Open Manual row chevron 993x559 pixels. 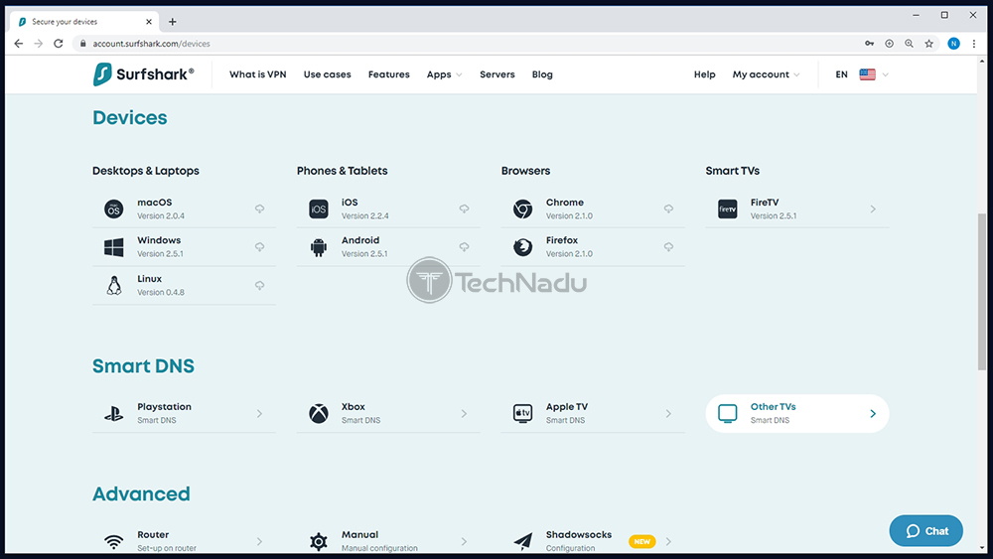tap(464, 541)
